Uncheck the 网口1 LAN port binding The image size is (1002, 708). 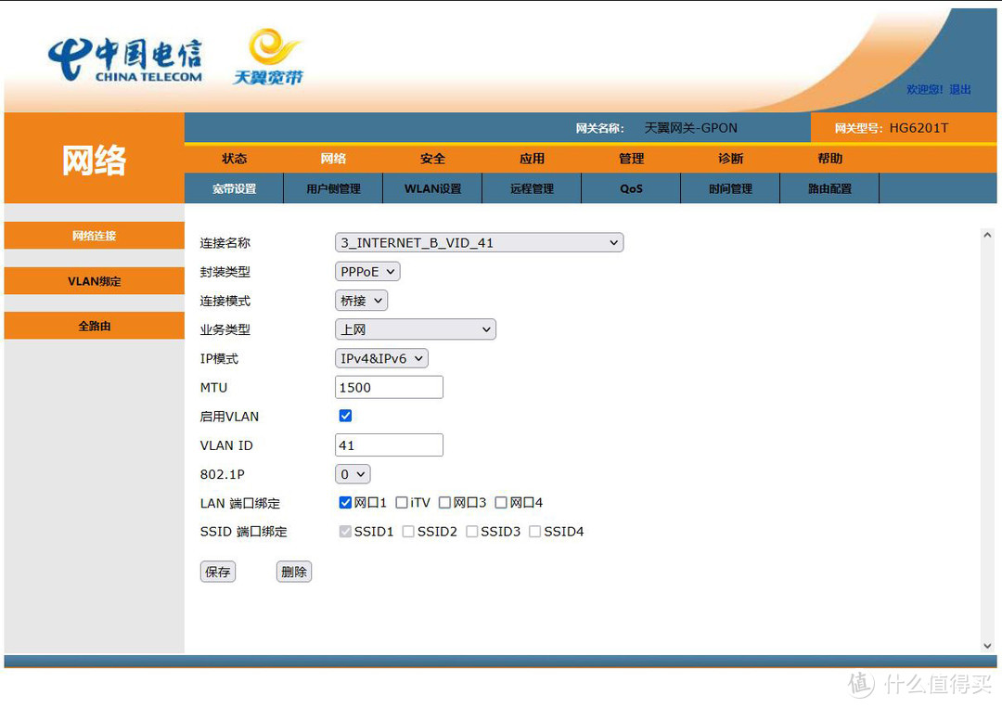click(345, 503)
